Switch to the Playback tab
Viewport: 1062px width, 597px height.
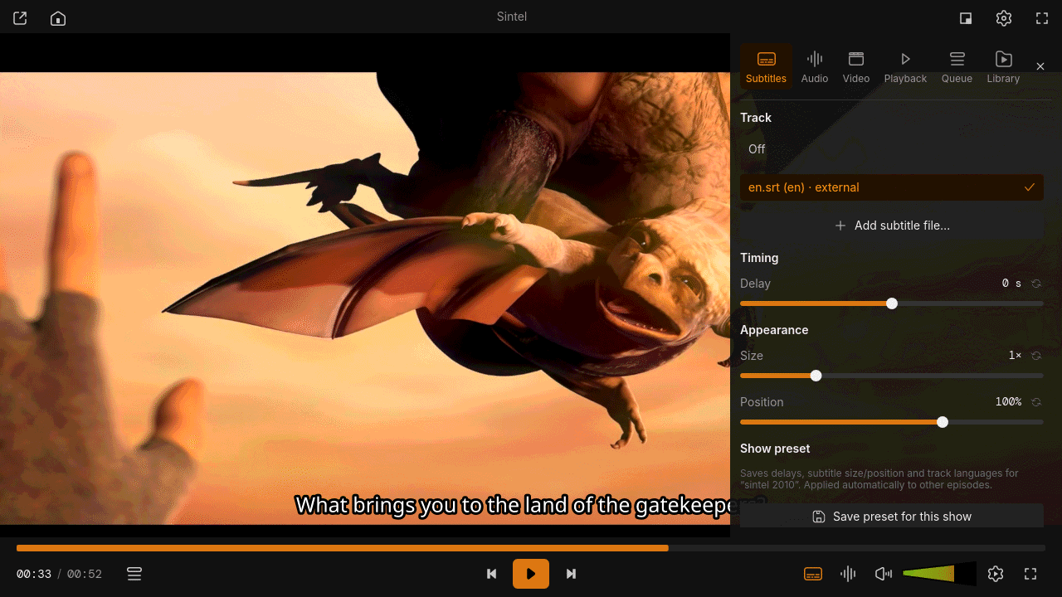coord(905,66)
